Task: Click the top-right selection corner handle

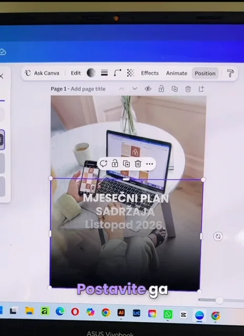Action: coord(203,180)
